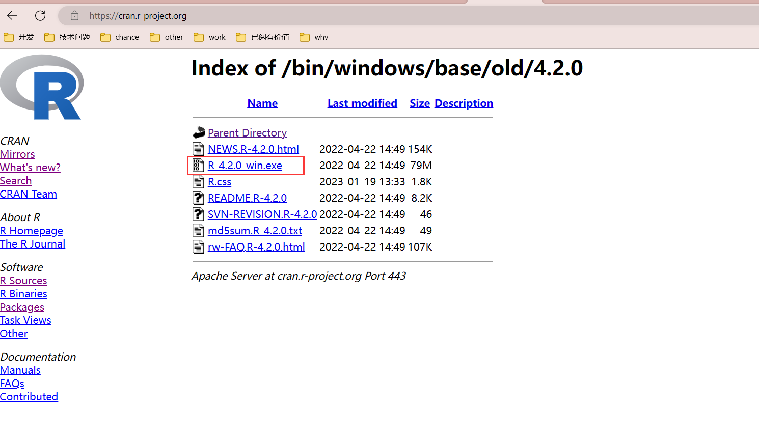Open the FAQs link

pyautogui.click(x=12, y=384)
